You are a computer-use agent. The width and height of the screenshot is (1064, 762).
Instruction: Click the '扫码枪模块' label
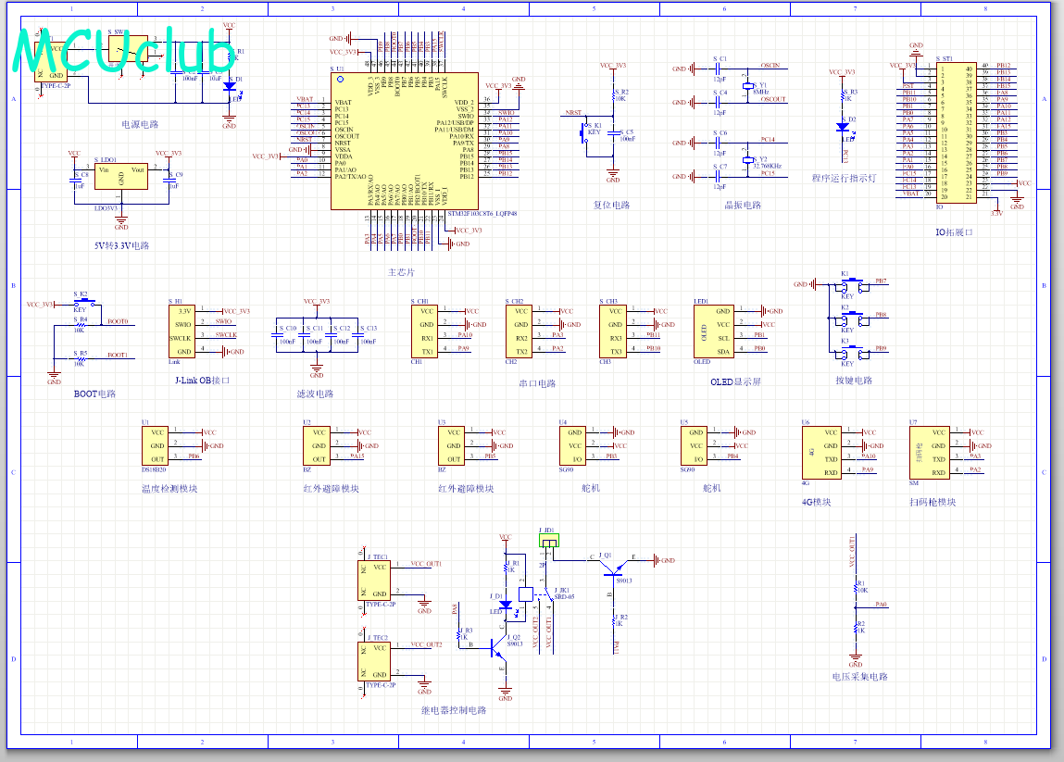tap(933, 502)
